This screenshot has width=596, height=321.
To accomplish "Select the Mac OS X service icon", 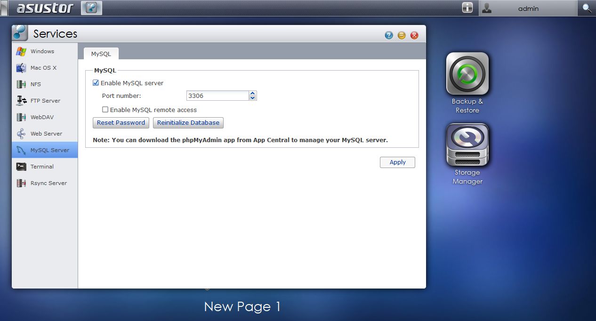I will (21, 68).
